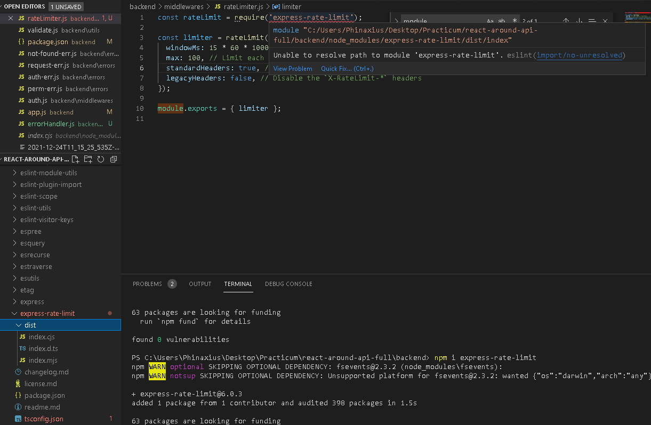
Task: Expand the replace field chevron in find widget
Action: point(396,20)
